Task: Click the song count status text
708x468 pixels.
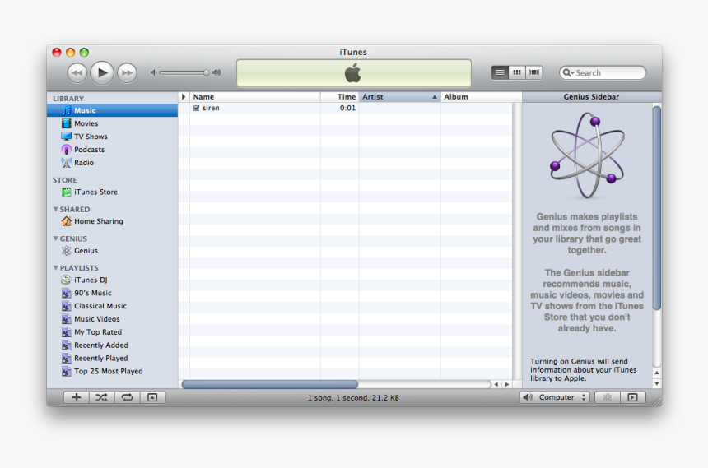Action: point(353,397)
